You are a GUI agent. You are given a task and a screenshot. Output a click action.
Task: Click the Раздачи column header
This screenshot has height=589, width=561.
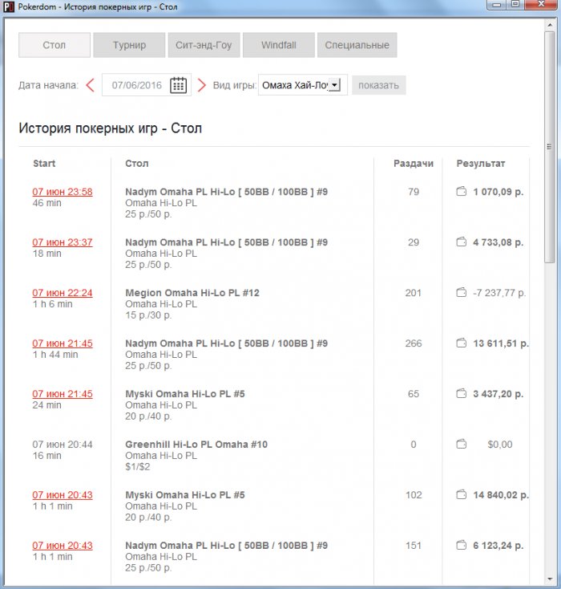point(414,164)
